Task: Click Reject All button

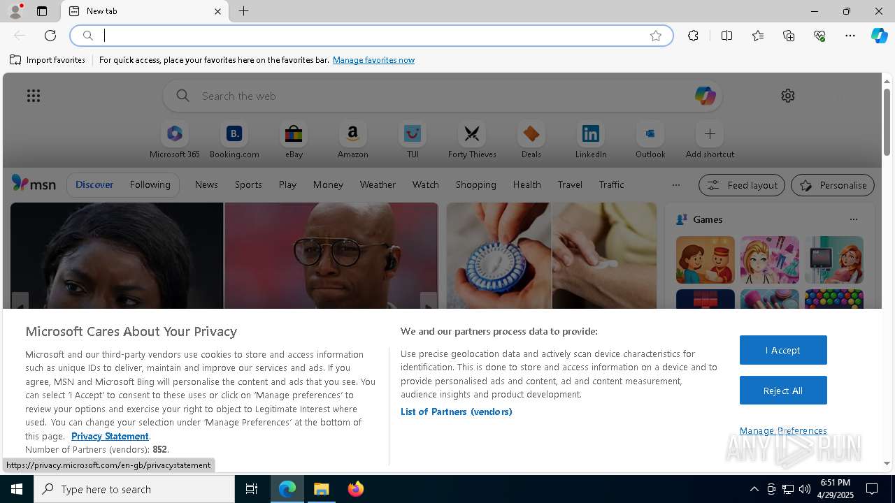Action: click(x=783, y=391)
